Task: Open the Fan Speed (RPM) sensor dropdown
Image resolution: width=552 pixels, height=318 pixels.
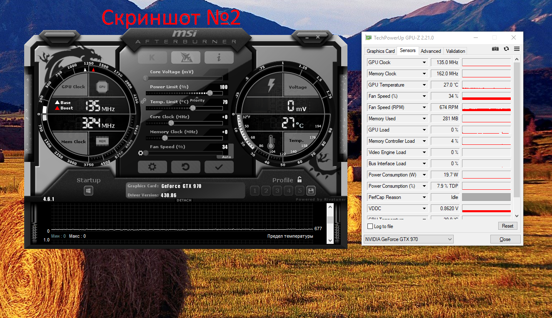Action: coord(425,107)
